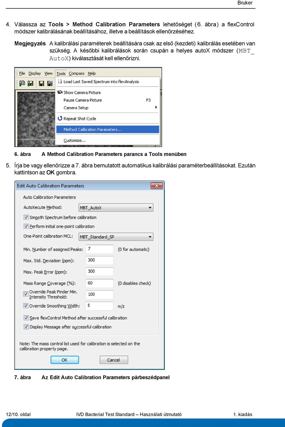Image resolution: width=285 pixels, height=427 pixels.
Task: Open the View menu
Action: pyautogui.click(x=48, y=73)
